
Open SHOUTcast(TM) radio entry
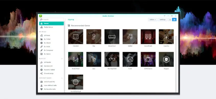click(x=51, y=82)
